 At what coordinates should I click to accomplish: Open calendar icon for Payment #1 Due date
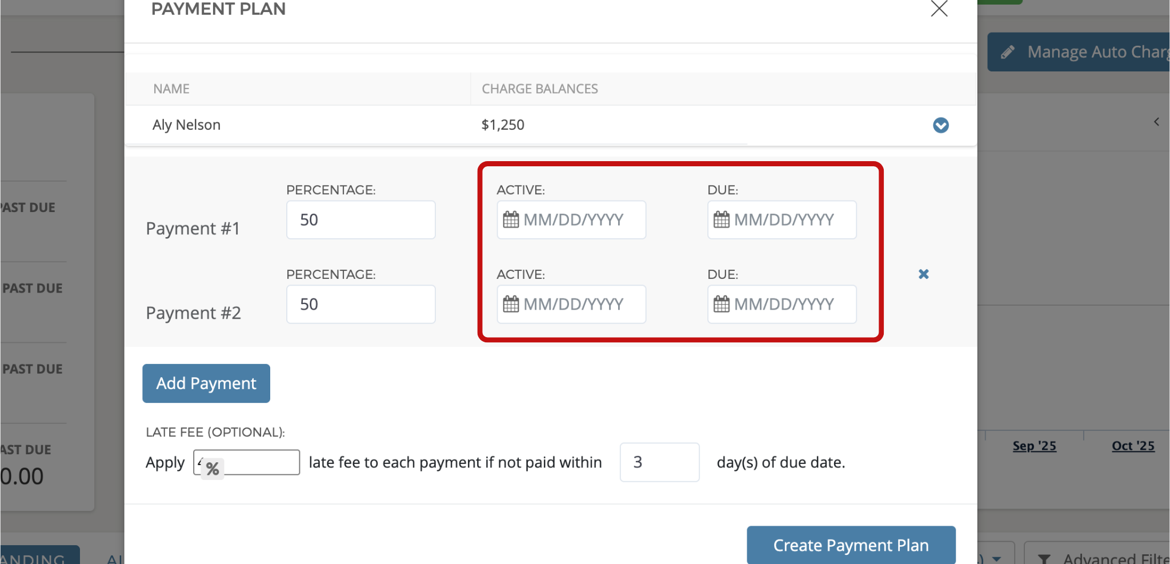[722, 220]
